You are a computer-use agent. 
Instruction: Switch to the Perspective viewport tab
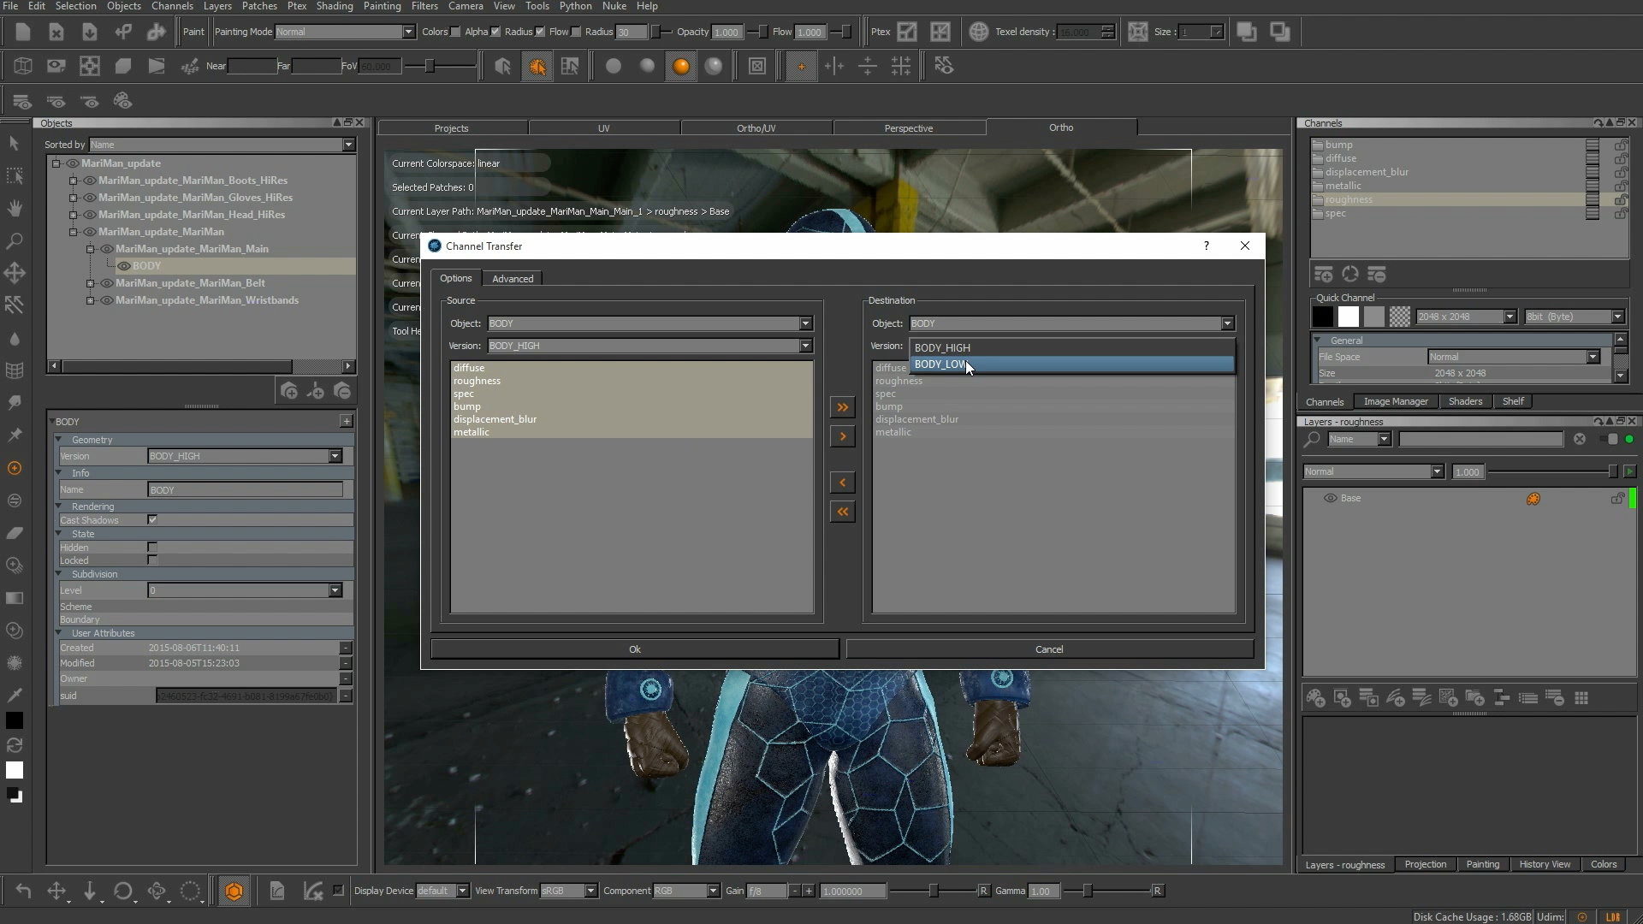pyautogui.click(x=910, y=127)
